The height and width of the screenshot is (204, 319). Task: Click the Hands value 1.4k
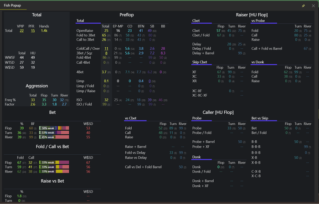coord(44,31)
